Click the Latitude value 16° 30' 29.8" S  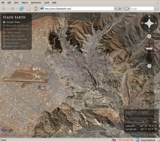coord(148,126)
